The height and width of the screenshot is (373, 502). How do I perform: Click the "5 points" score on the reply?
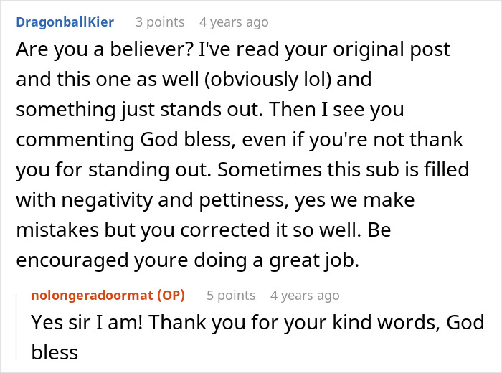[230, 295]
